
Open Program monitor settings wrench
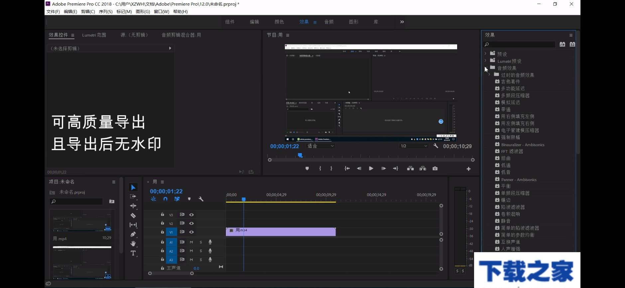[x=436, y=146]
